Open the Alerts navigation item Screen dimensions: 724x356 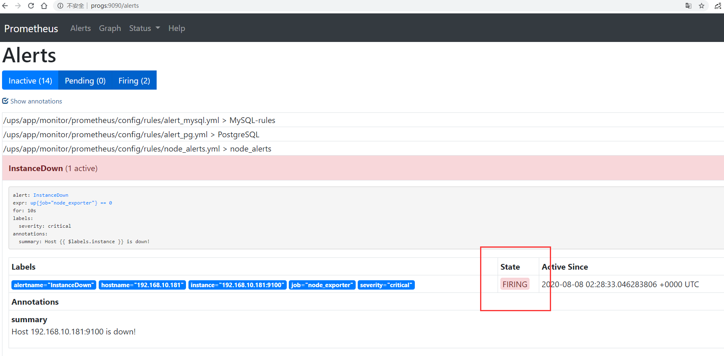80,28
